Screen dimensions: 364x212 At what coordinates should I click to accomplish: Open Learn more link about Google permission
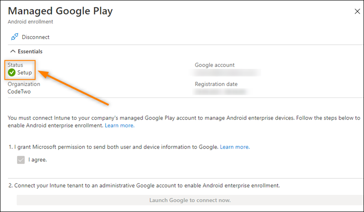[x=235, y=147]
